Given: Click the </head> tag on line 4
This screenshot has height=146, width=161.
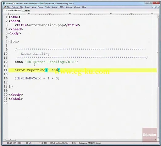Looking at the screenshot, I should click(16, 29).
